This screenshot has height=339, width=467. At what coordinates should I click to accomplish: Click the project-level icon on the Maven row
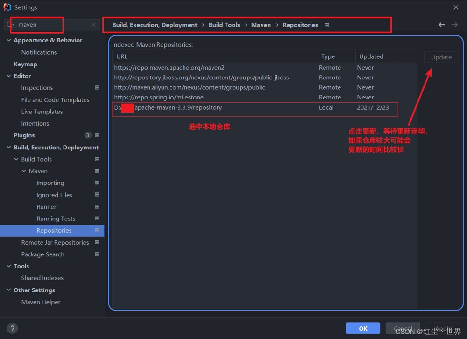point(97,171)
